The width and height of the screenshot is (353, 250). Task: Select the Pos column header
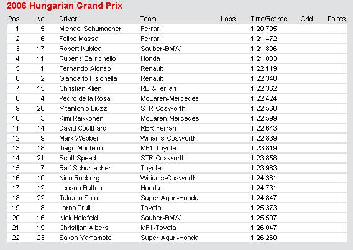[x=14, y=19]
